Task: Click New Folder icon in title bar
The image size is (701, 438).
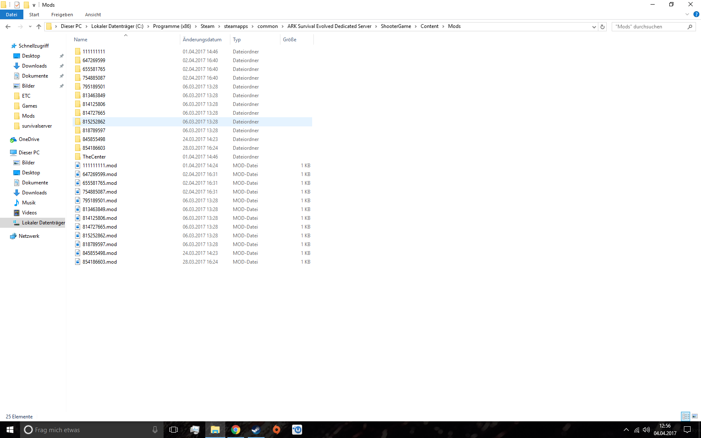Action: 26,5
